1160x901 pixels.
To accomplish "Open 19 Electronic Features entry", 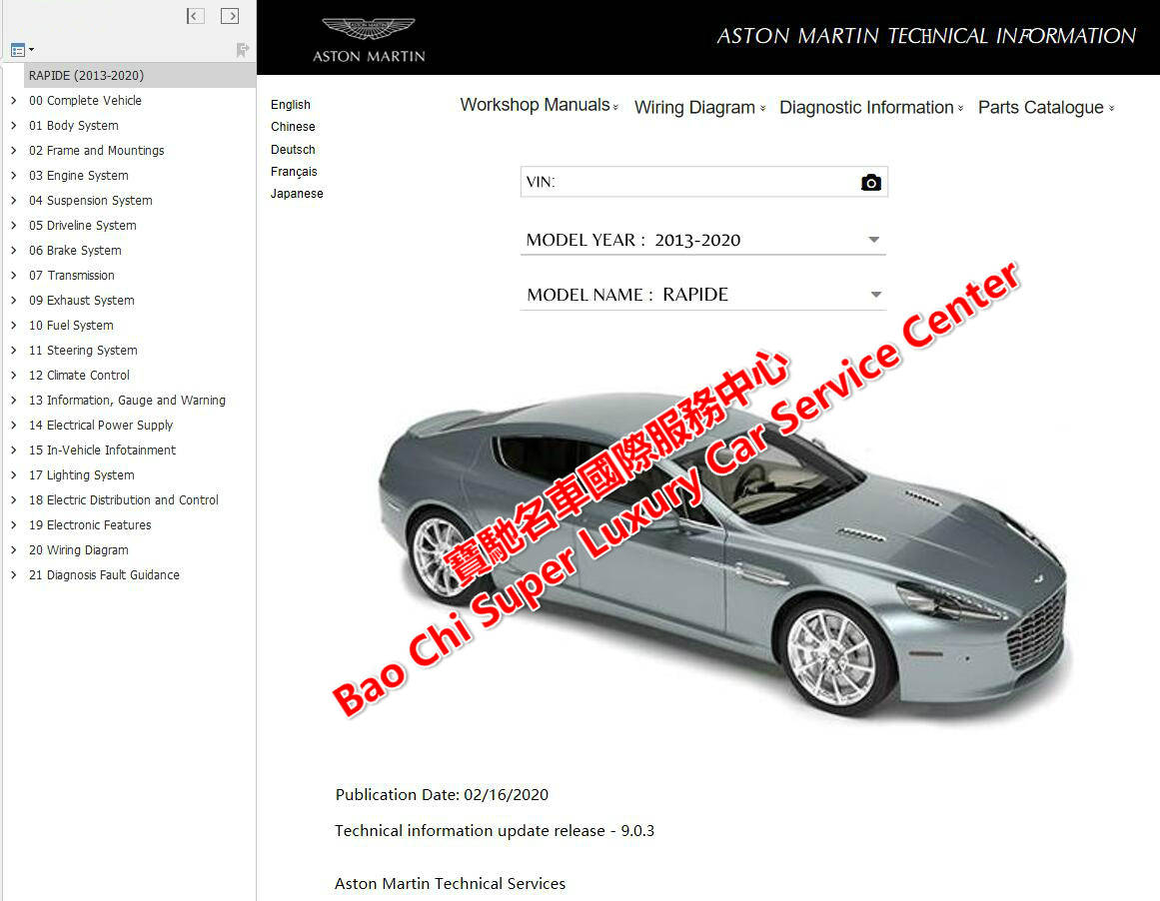I will (x=90, y=525).
